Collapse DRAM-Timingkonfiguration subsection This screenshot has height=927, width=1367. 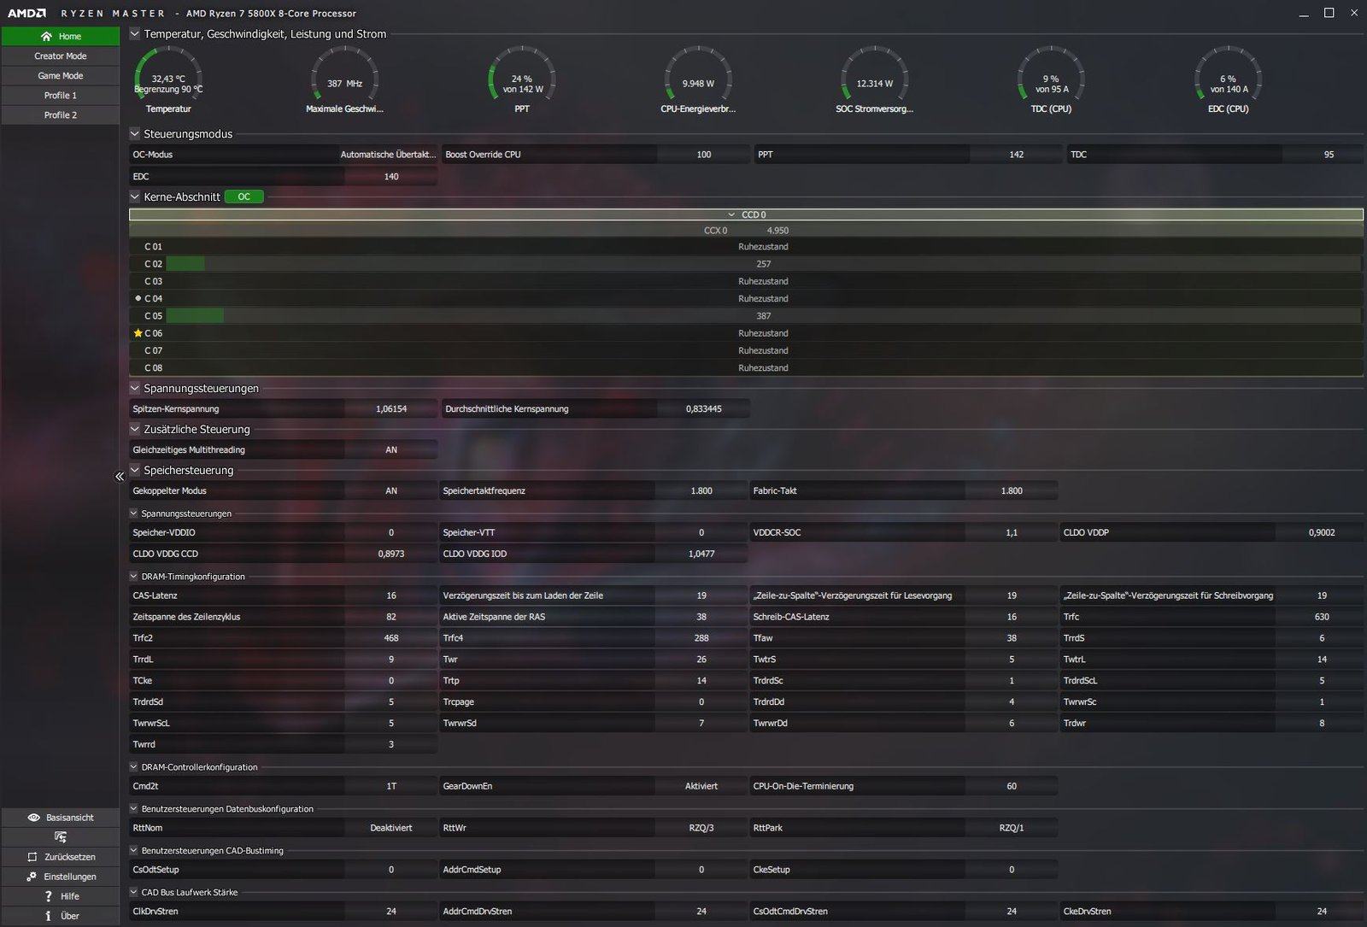pyautogui.click(x=134, y=577)
